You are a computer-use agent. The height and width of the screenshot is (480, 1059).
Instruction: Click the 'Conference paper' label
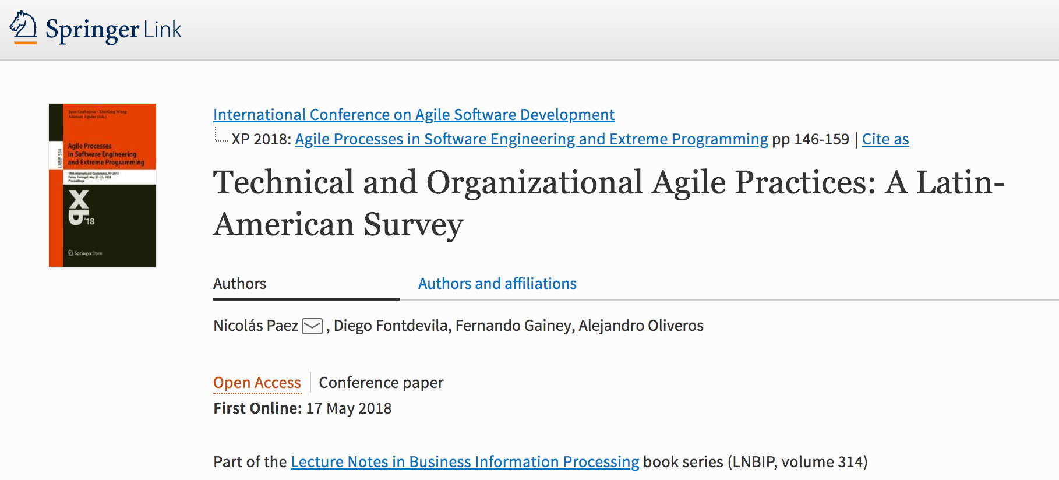(x=381, y=383)
